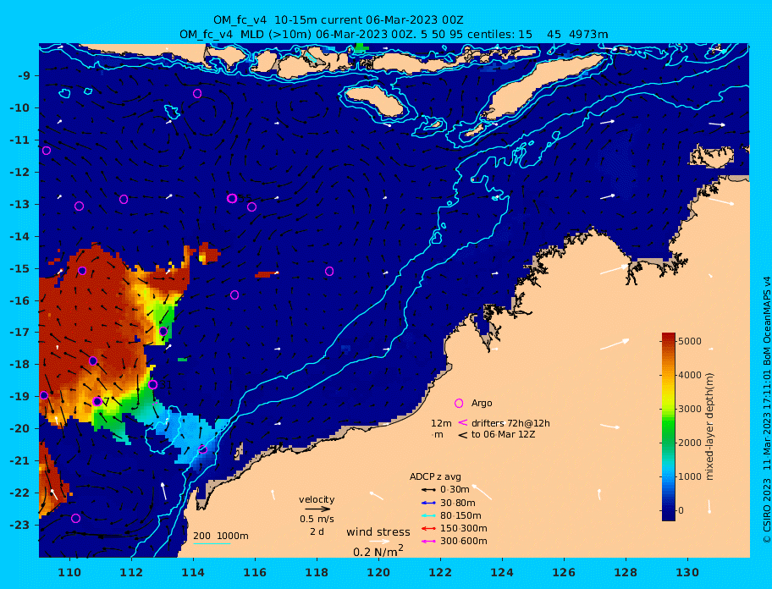Click Argo float marker near 110.3E, 13S
The width and height of the screenshot is (772, 589).
tap(80, 206)
